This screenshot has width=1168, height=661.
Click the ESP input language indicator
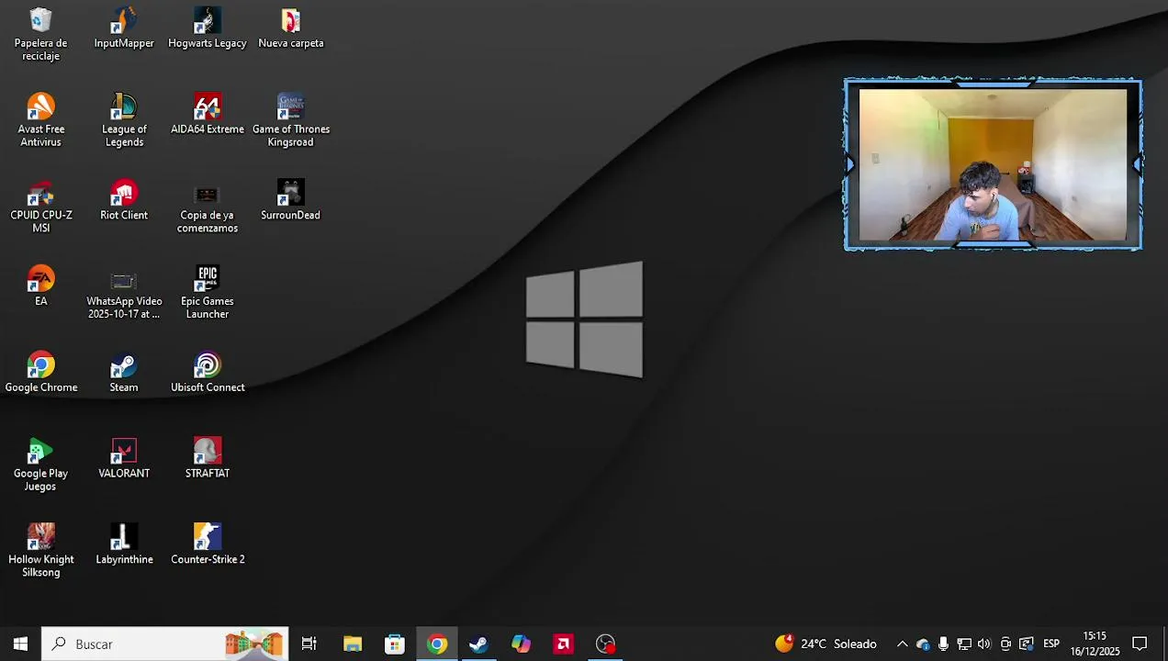1051,644
